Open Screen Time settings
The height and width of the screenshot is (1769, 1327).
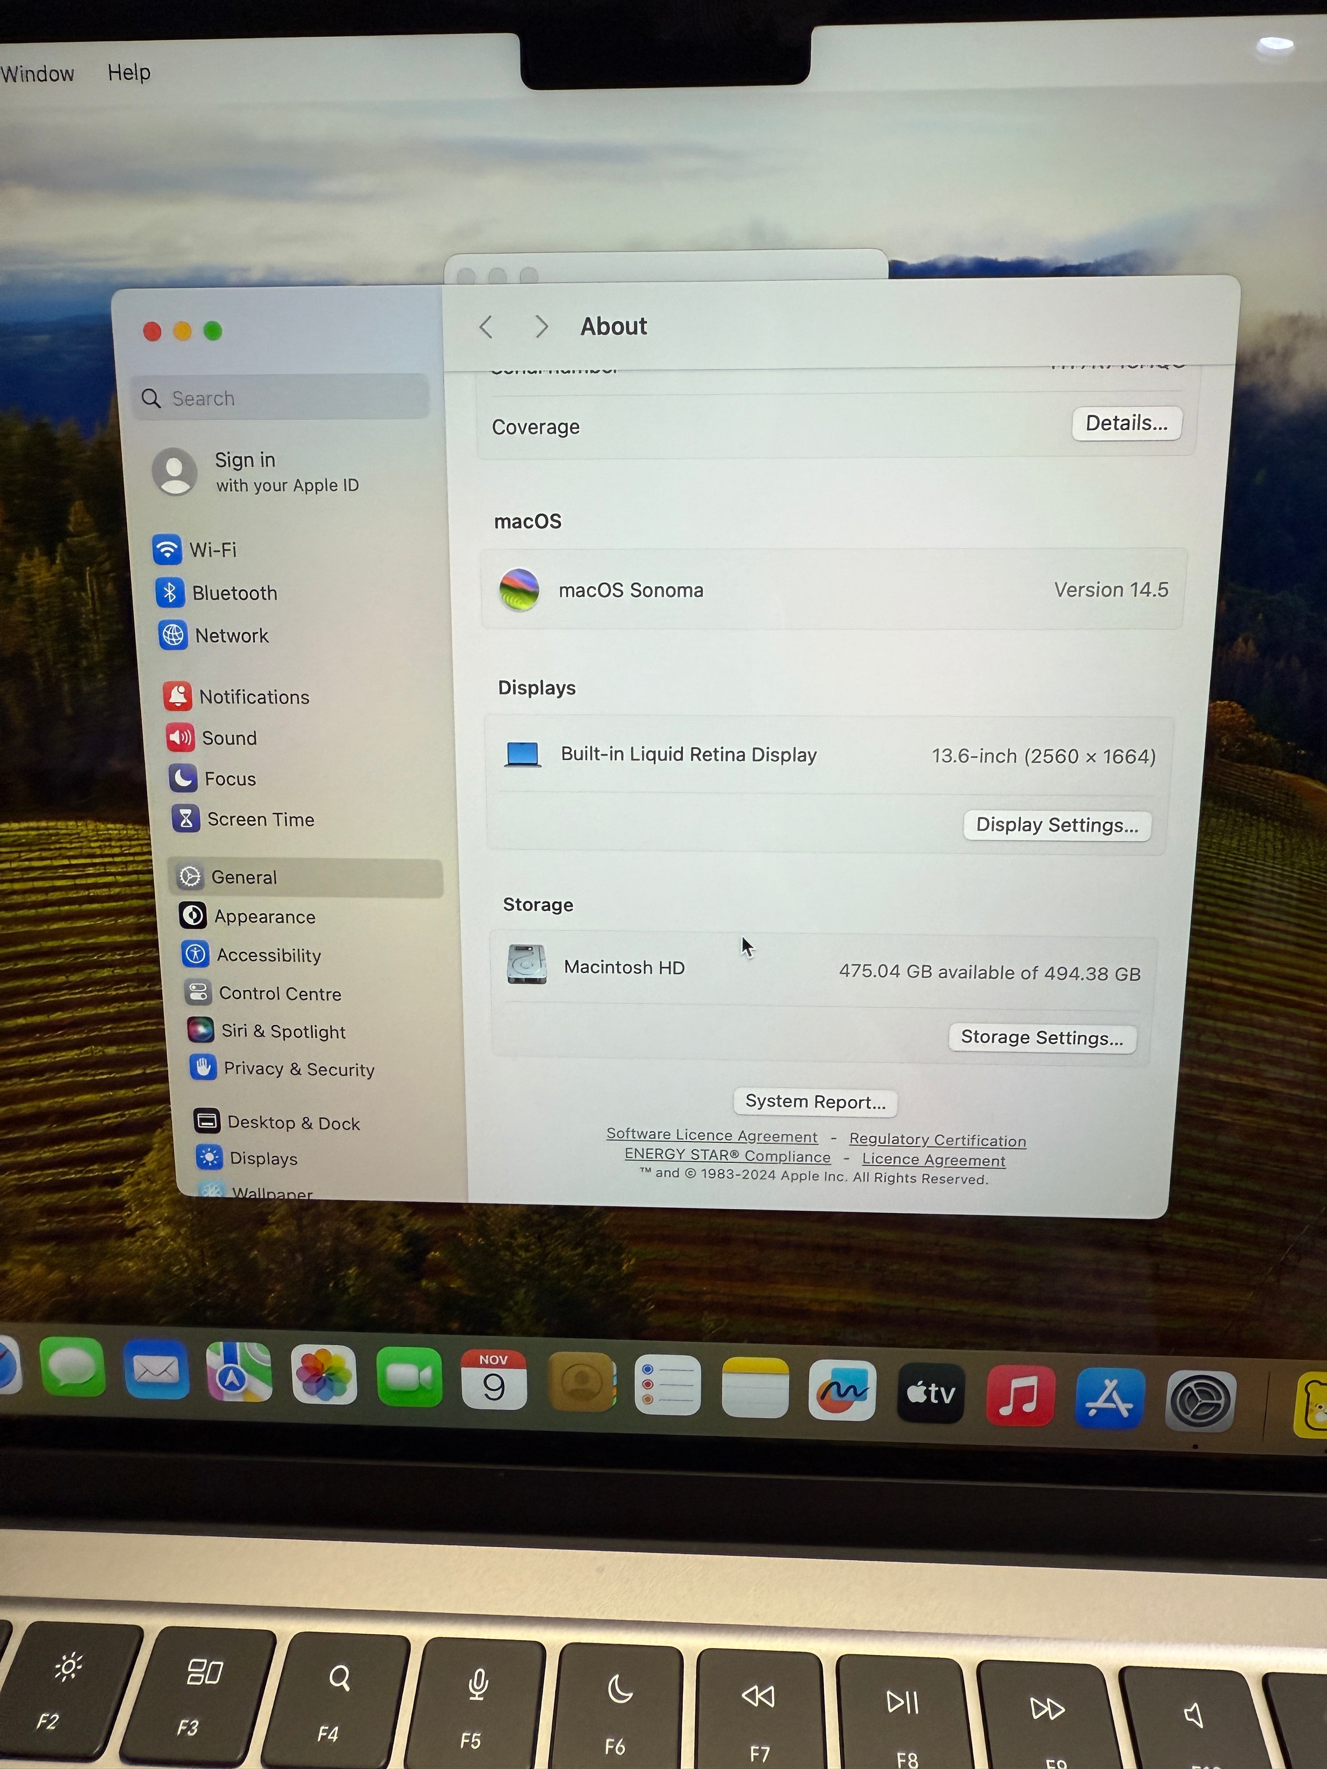pos(243,819)
